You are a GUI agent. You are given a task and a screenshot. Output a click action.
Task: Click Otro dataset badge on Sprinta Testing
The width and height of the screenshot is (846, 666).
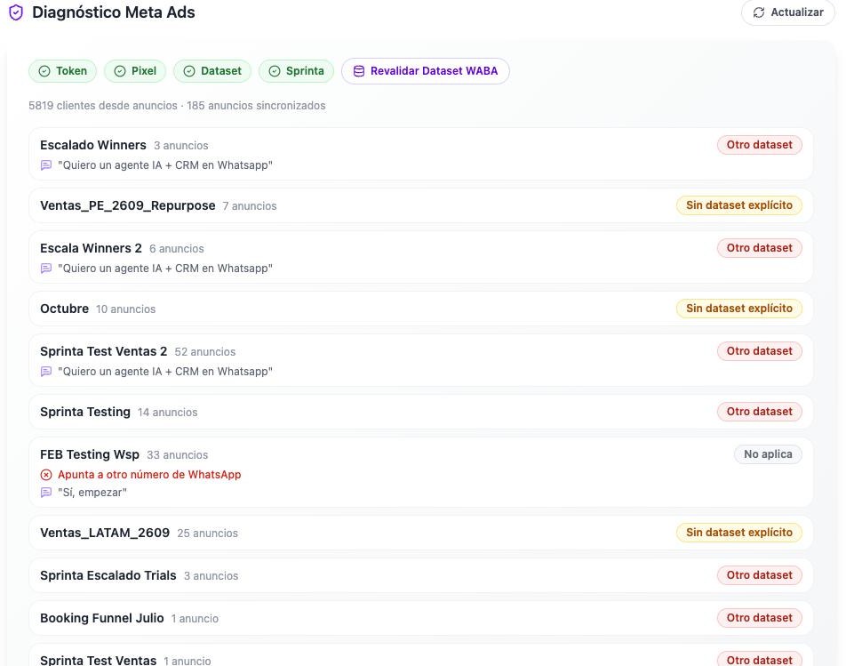pyautogui.click(x=759, y=412)
